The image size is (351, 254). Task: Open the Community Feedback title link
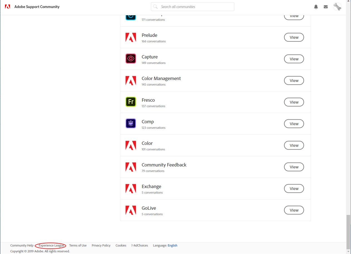tap(164, 165)
